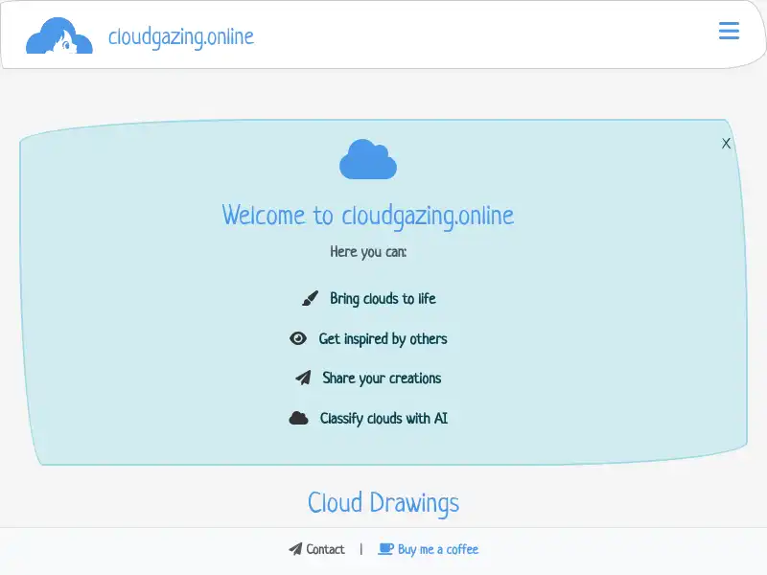The image size is (767, 575).
Task: Click the Bring clouds to life feature entry
Action: pyautogui.click(x=381, y=298)
